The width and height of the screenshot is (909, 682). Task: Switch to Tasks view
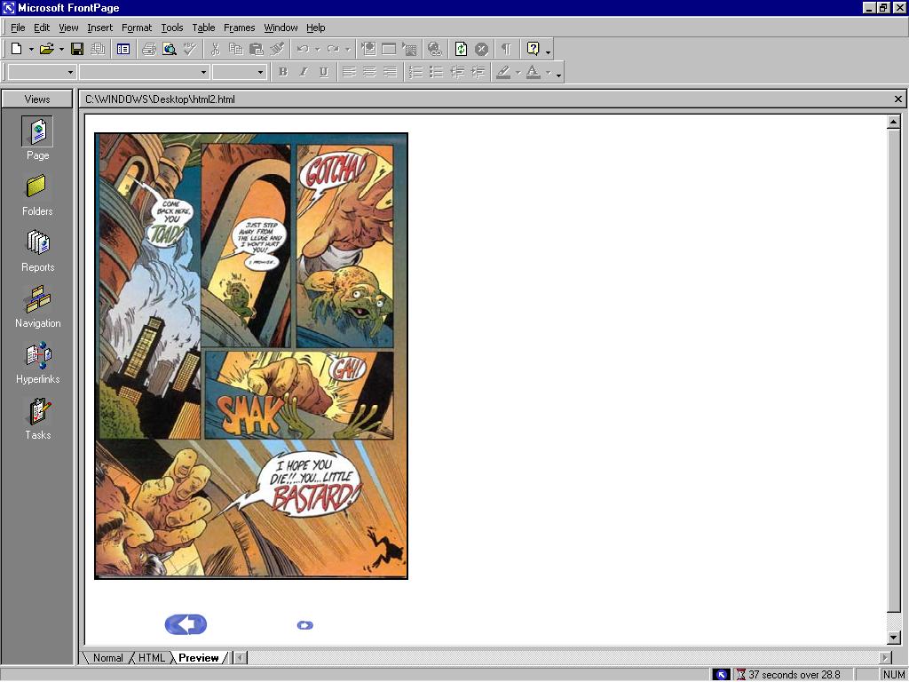point(37,419)
